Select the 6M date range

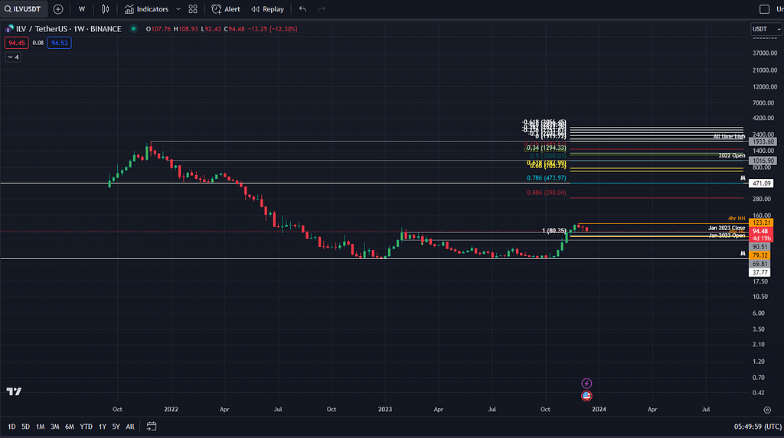click(70, 427)
